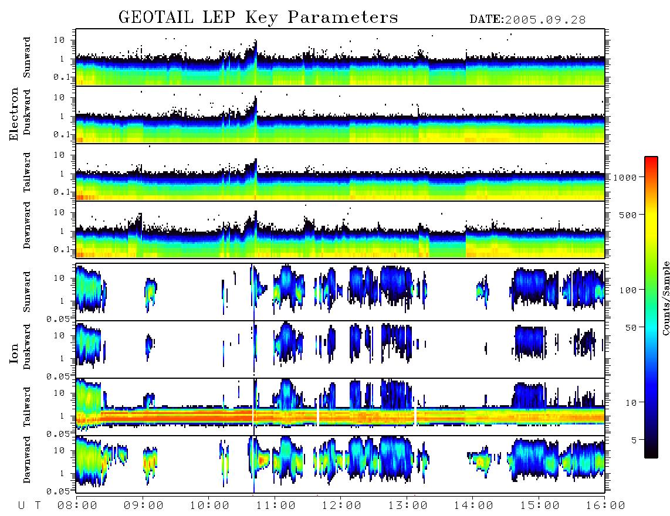The width and height of the screenshot is (670, 516).
Task: Click the 50 tick label on colorbar
Action: (630, 328)
